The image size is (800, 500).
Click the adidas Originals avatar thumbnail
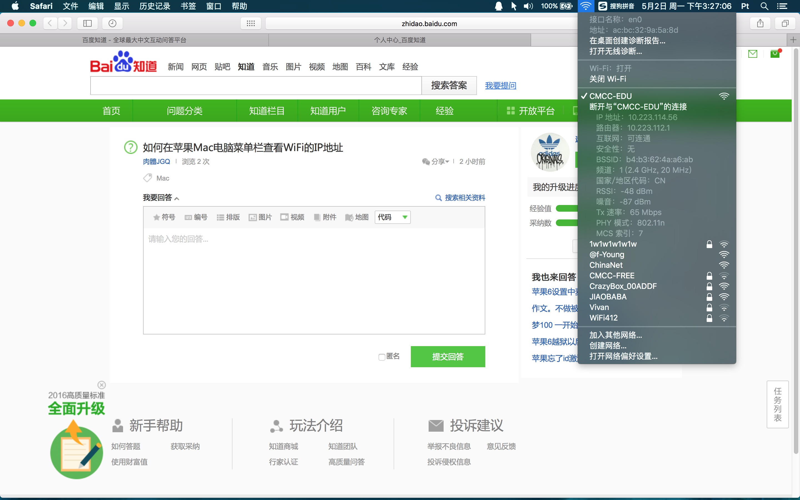point(550,152)
